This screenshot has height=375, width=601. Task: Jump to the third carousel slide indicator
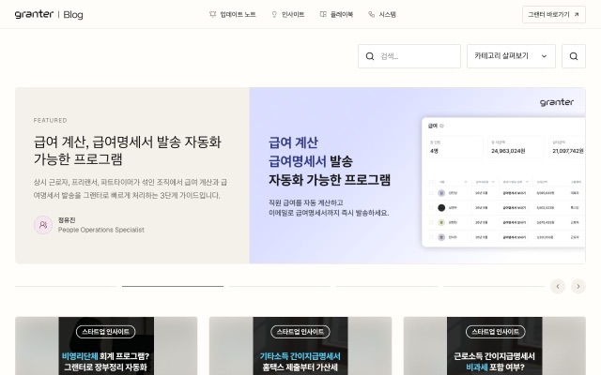point(280,286)
